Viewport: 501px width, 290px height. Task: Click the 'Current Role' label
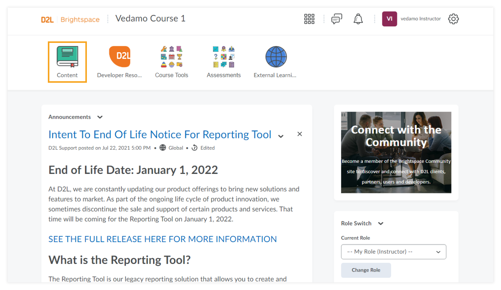(356, 238)
